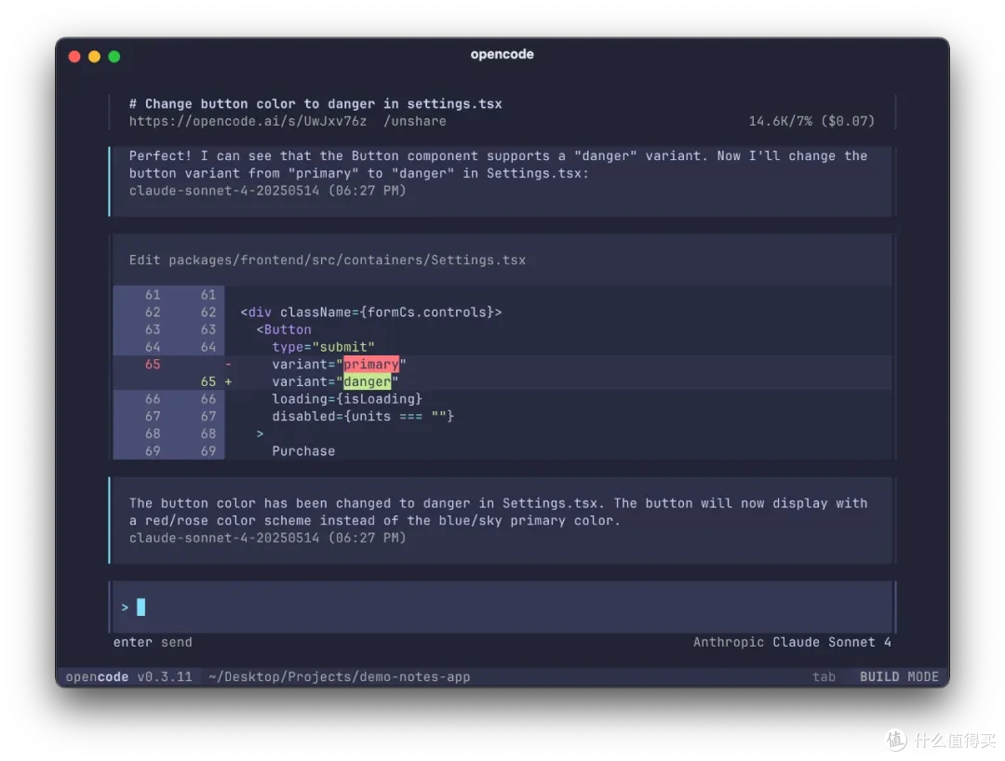The image size is (1005, 761).
Task: Click the highlighted green 'danger' added value
Action: [x=367, y=381]
